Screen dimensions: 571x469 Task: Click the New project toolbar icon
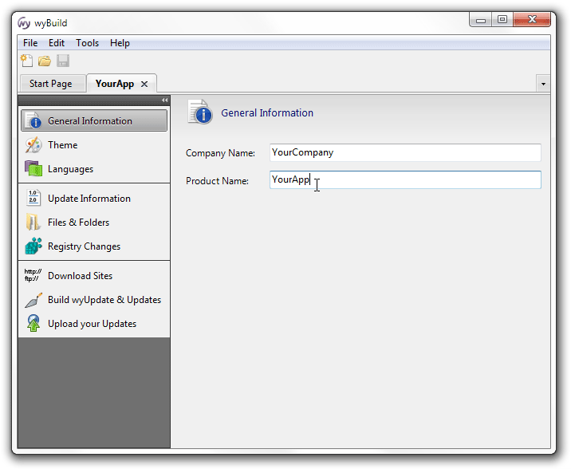point(26,61)
